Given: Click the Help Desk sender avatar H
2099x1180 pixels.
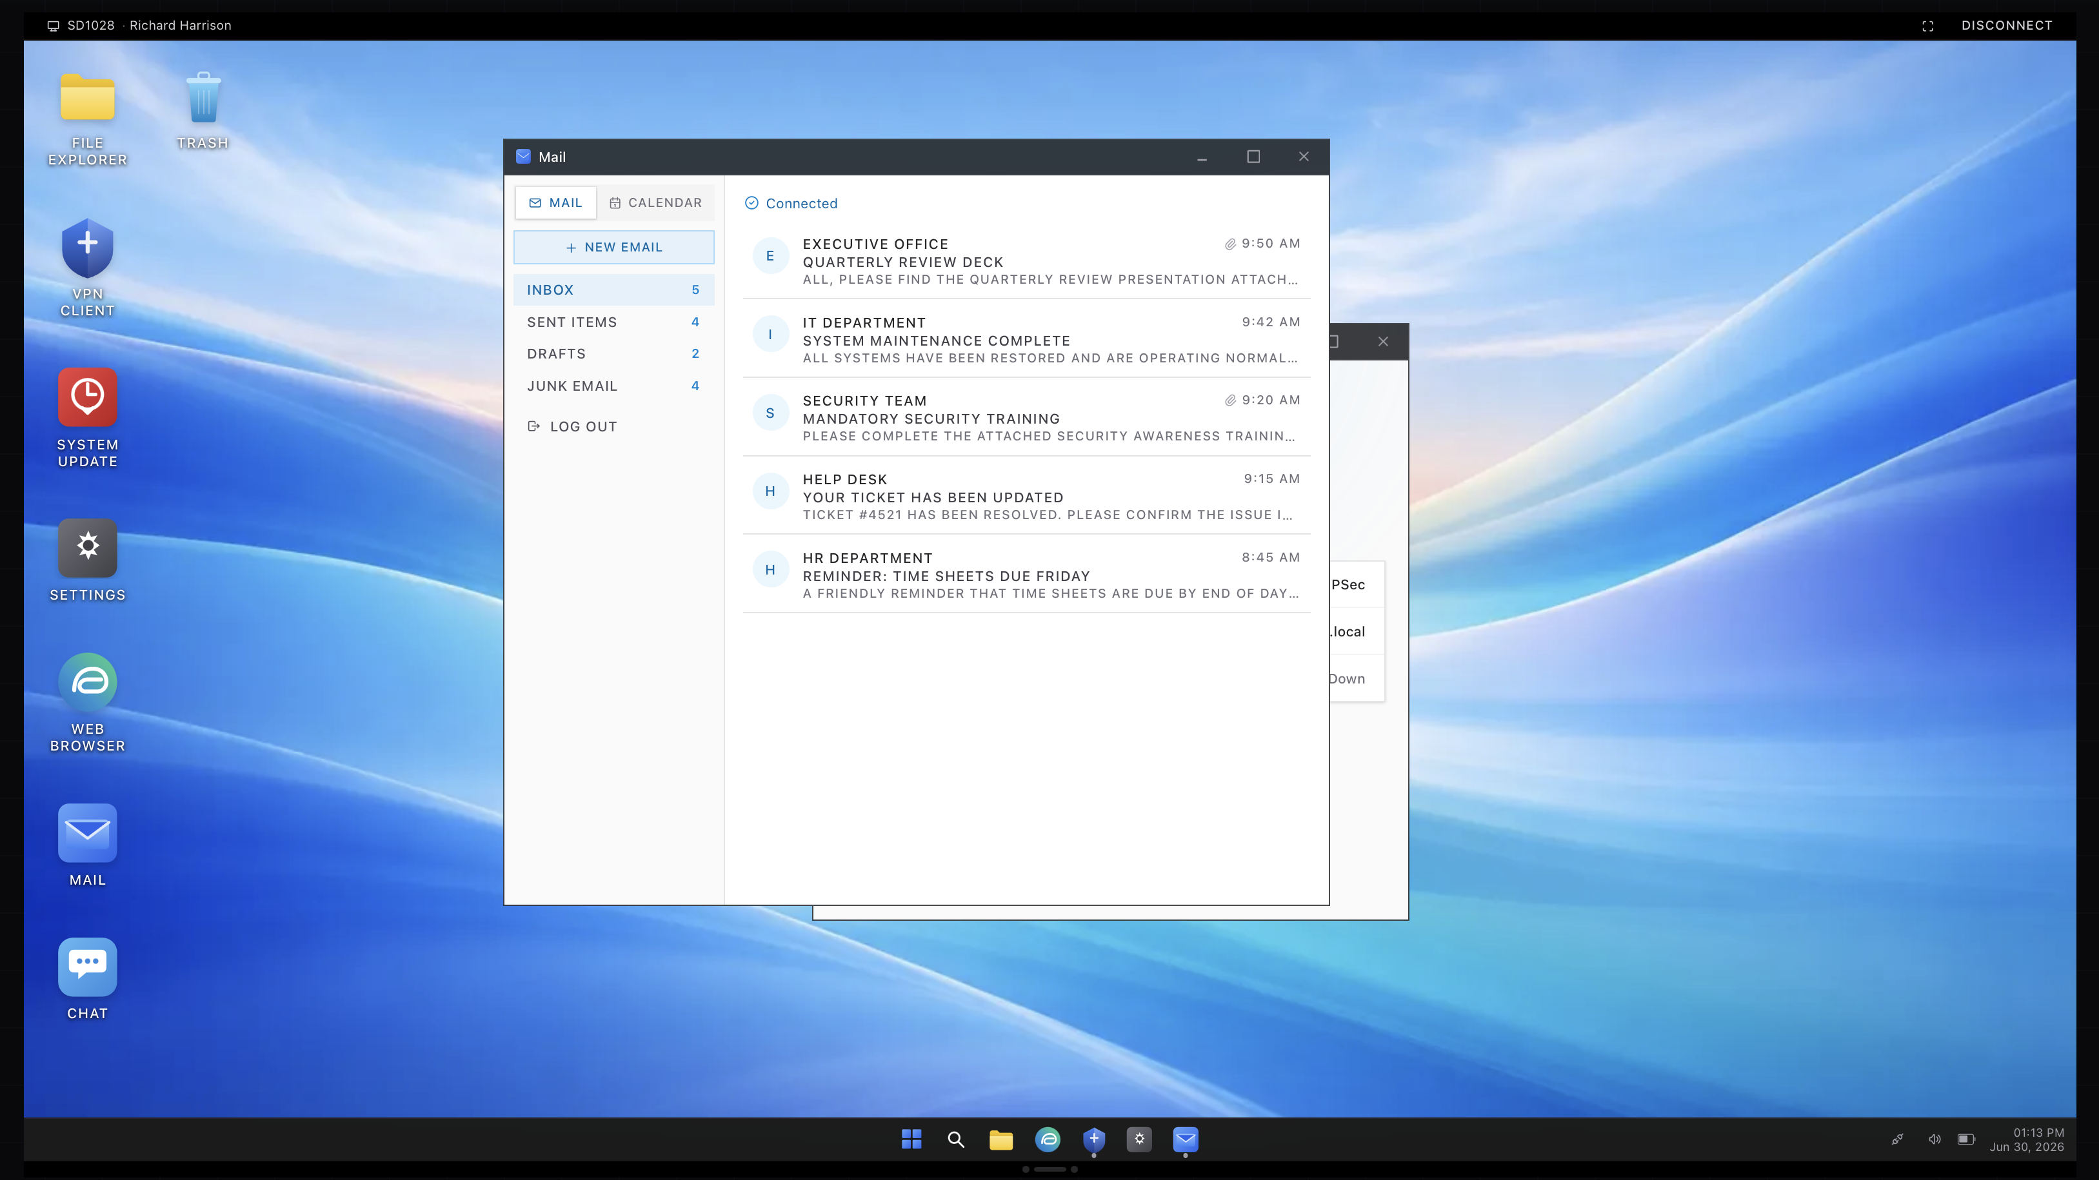Looking at the screenshot, I should pos(770,491).
